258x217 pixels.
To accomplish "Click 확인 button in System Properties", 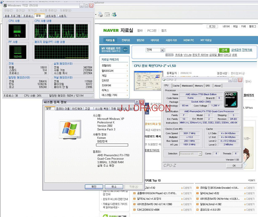I will point(94,187).
